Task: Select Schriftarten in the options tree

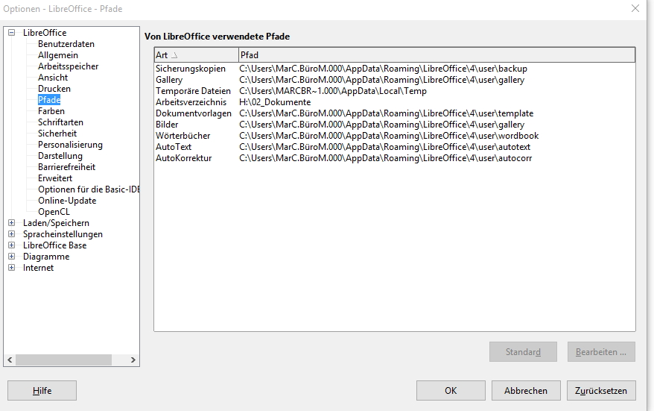Action: (60, 122)
